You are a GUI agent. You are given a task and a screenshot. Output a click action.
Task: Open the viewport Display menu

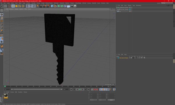click(x=16, y=9)
